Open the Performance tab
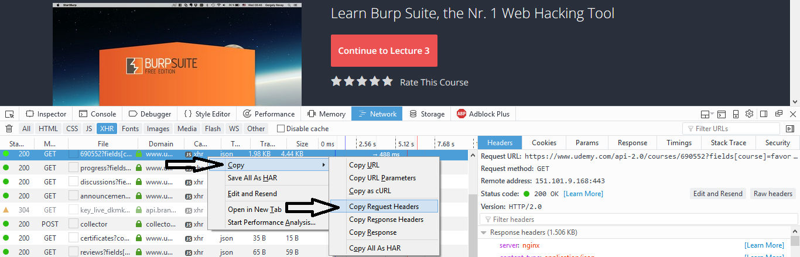The width and height of the screenshot is (800, 257). point(269,114)
